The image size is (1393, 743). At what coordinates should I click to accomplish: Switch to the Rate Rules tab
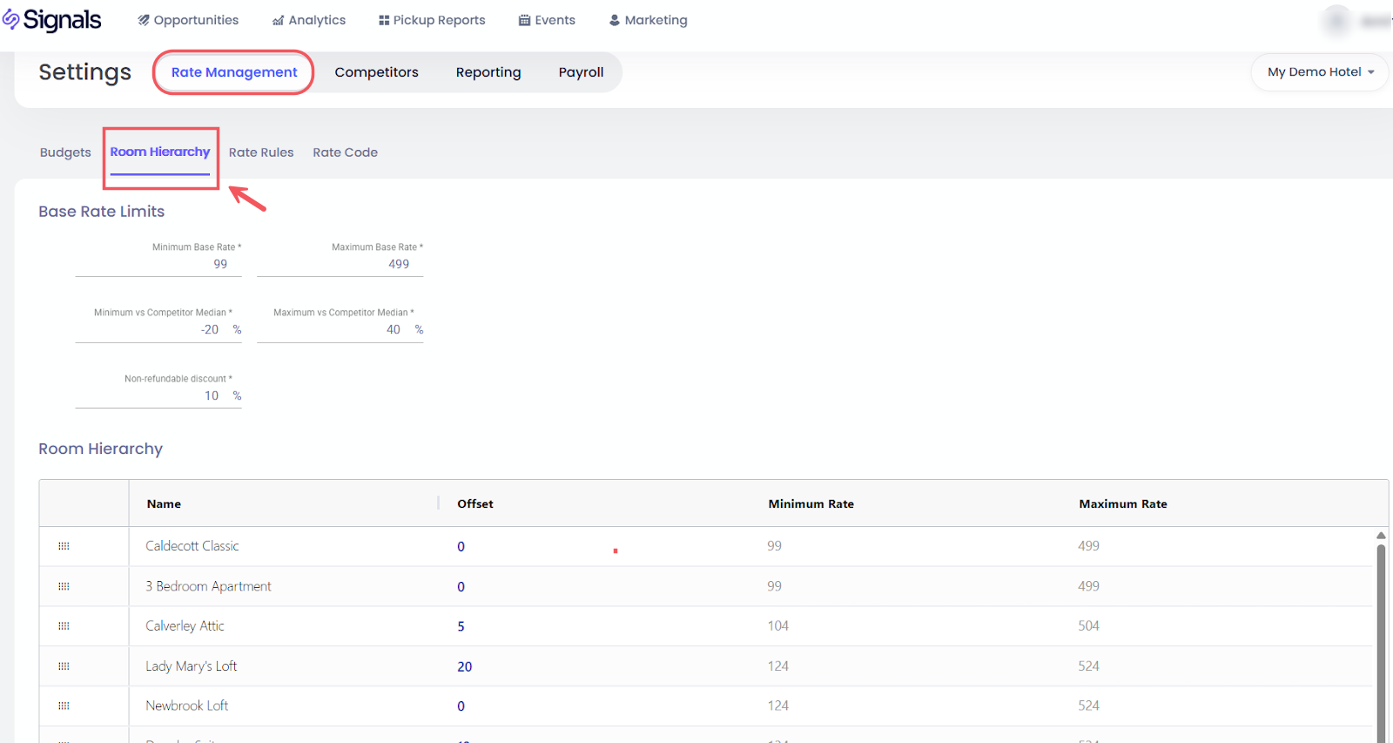(x=261, y=152)
